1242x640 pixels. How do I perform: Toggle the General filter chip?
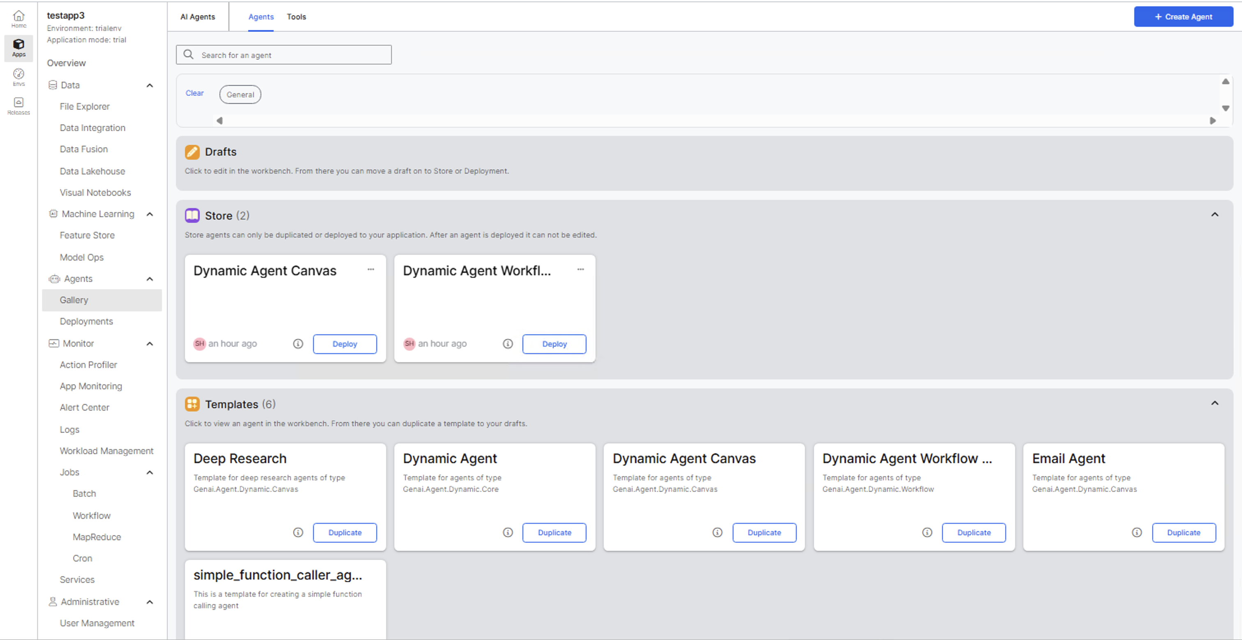tap(240, 94)
